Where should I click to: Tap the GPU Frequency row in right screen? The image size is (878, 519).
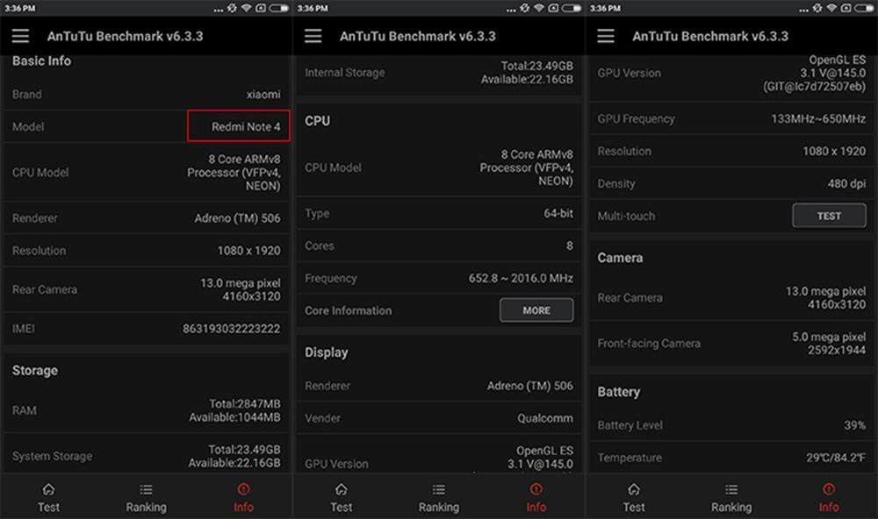(730, 119)
